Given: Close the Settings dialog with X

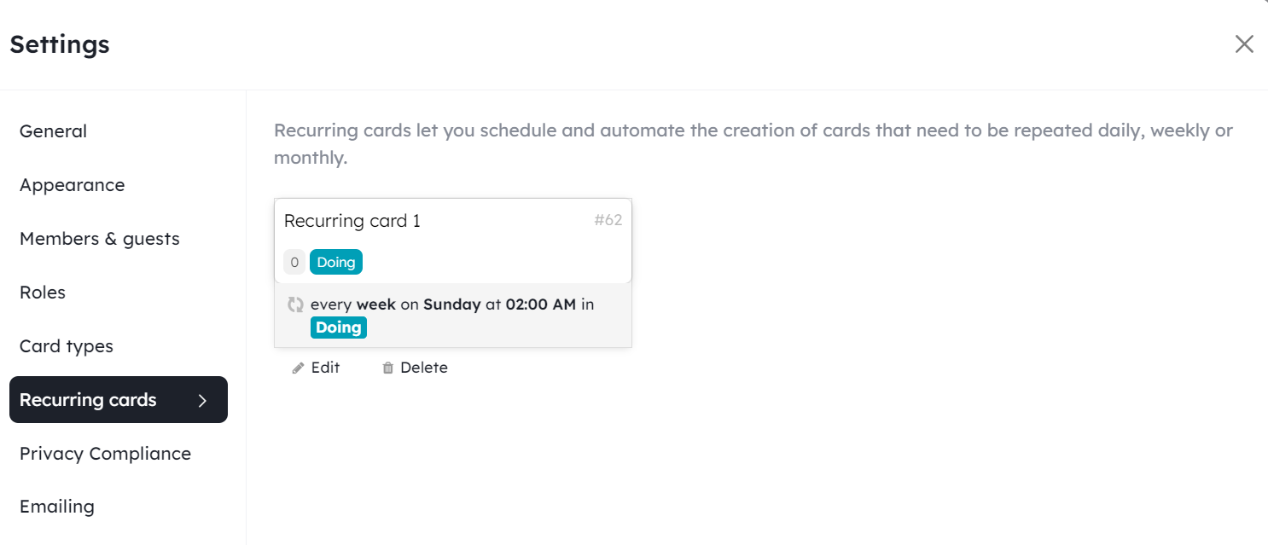Looking at the screenshot, I should (1244, 44).
